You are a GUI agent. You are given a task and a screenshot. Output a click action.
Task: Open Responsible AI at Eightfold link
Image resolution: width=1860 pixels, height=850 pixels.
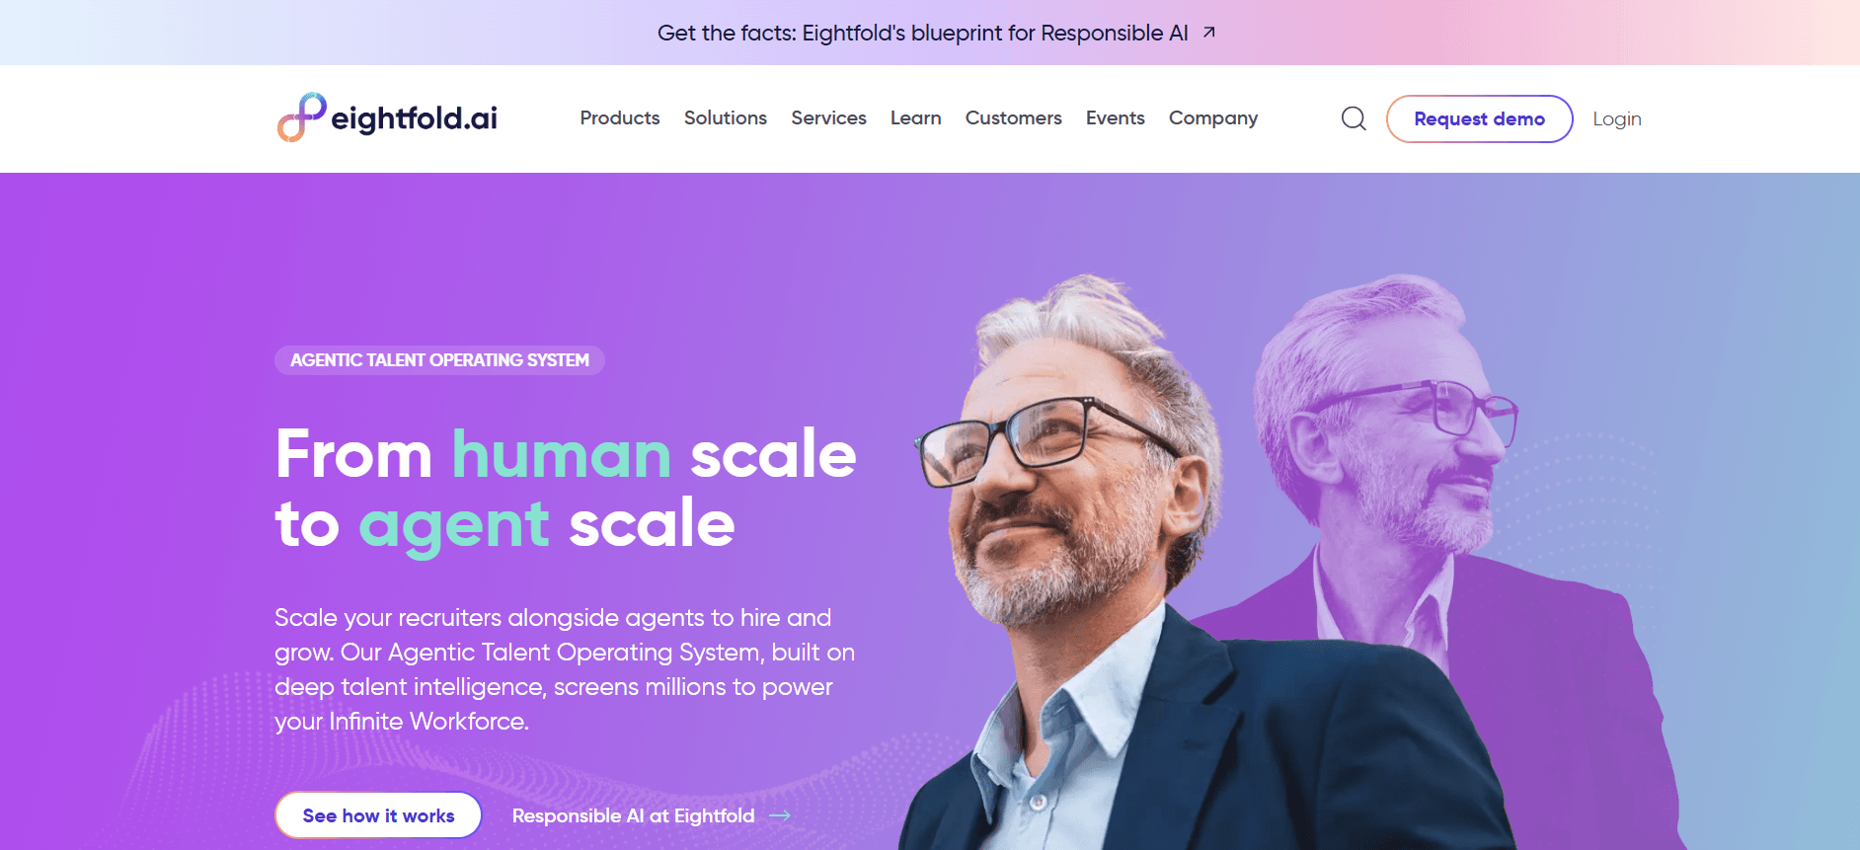(x=633, y=815)
